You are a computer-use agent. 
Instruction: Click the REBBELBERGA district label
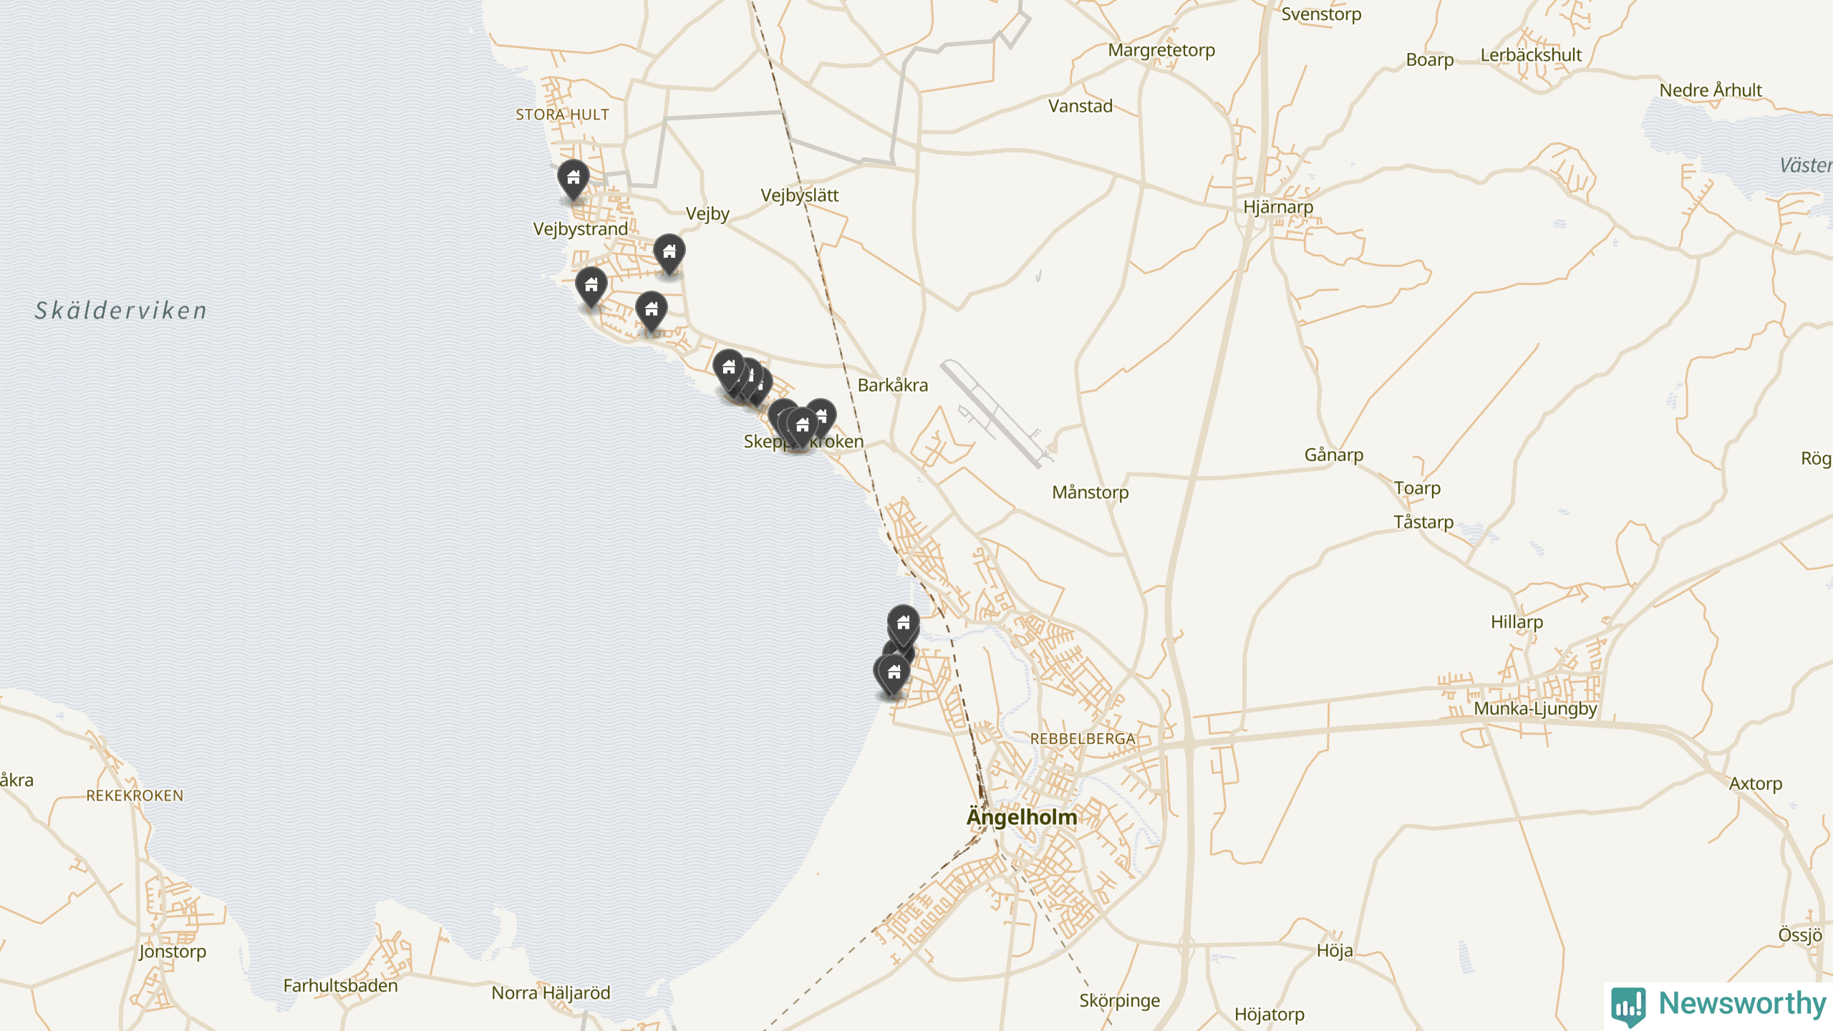pyautogui.click(x=1083, y=739)
